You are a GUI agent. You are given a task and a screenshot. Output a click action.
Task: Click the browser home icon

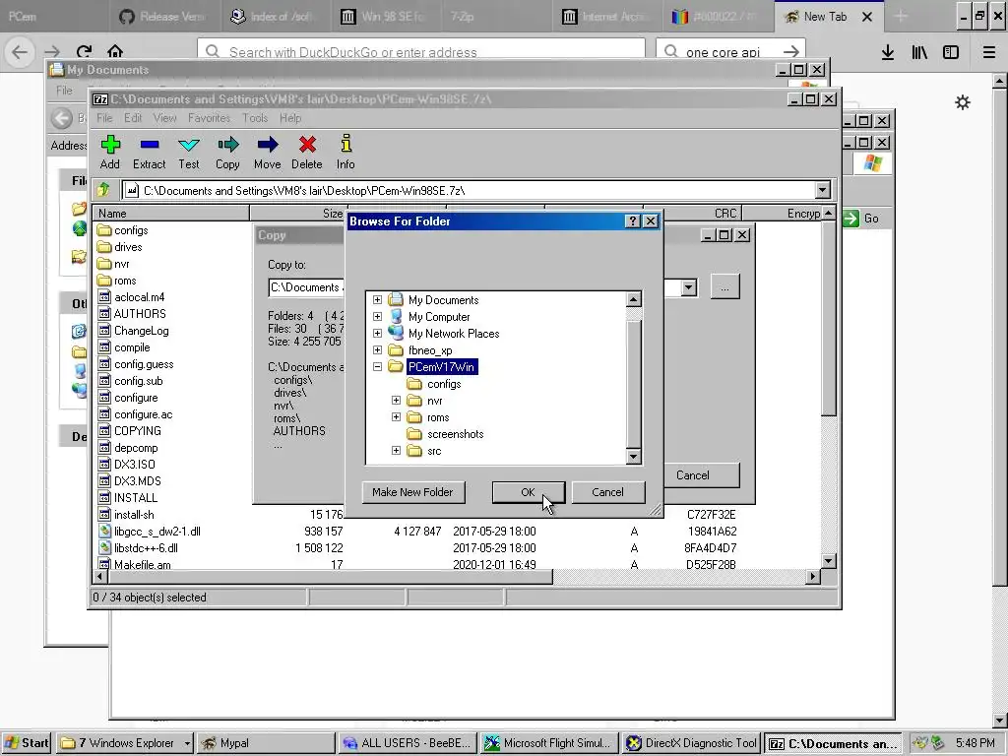[x=115, y=51]
